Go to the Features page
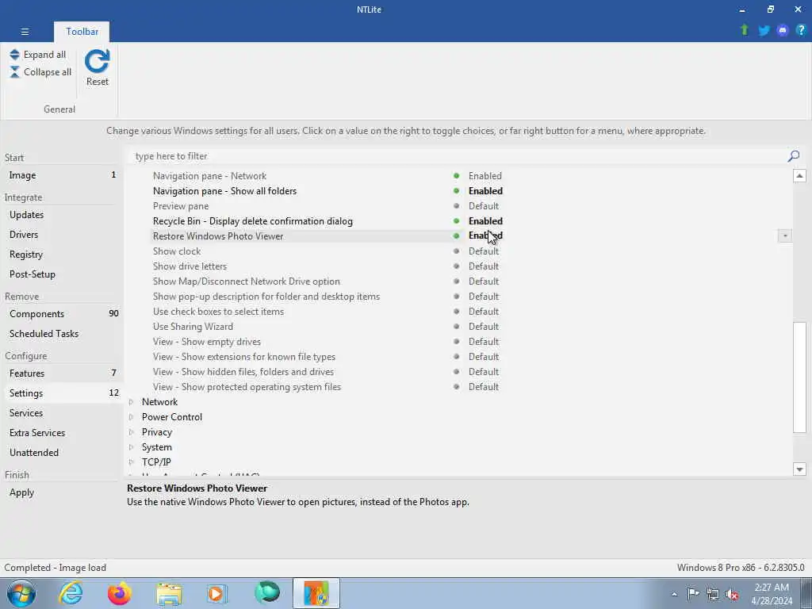 coord(62,373)
